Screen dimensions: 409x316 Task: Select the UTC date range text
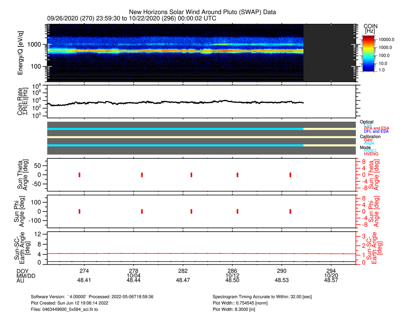(132, 18)
